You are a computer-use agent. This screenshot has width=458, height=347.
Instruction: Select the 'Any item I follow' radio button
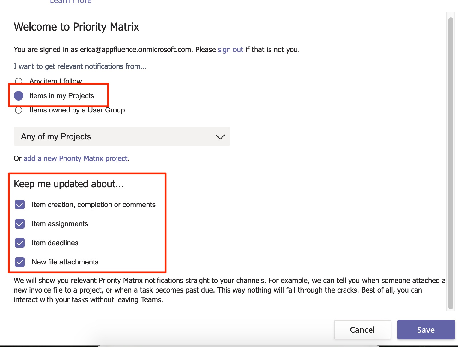(x=19, y=81)
